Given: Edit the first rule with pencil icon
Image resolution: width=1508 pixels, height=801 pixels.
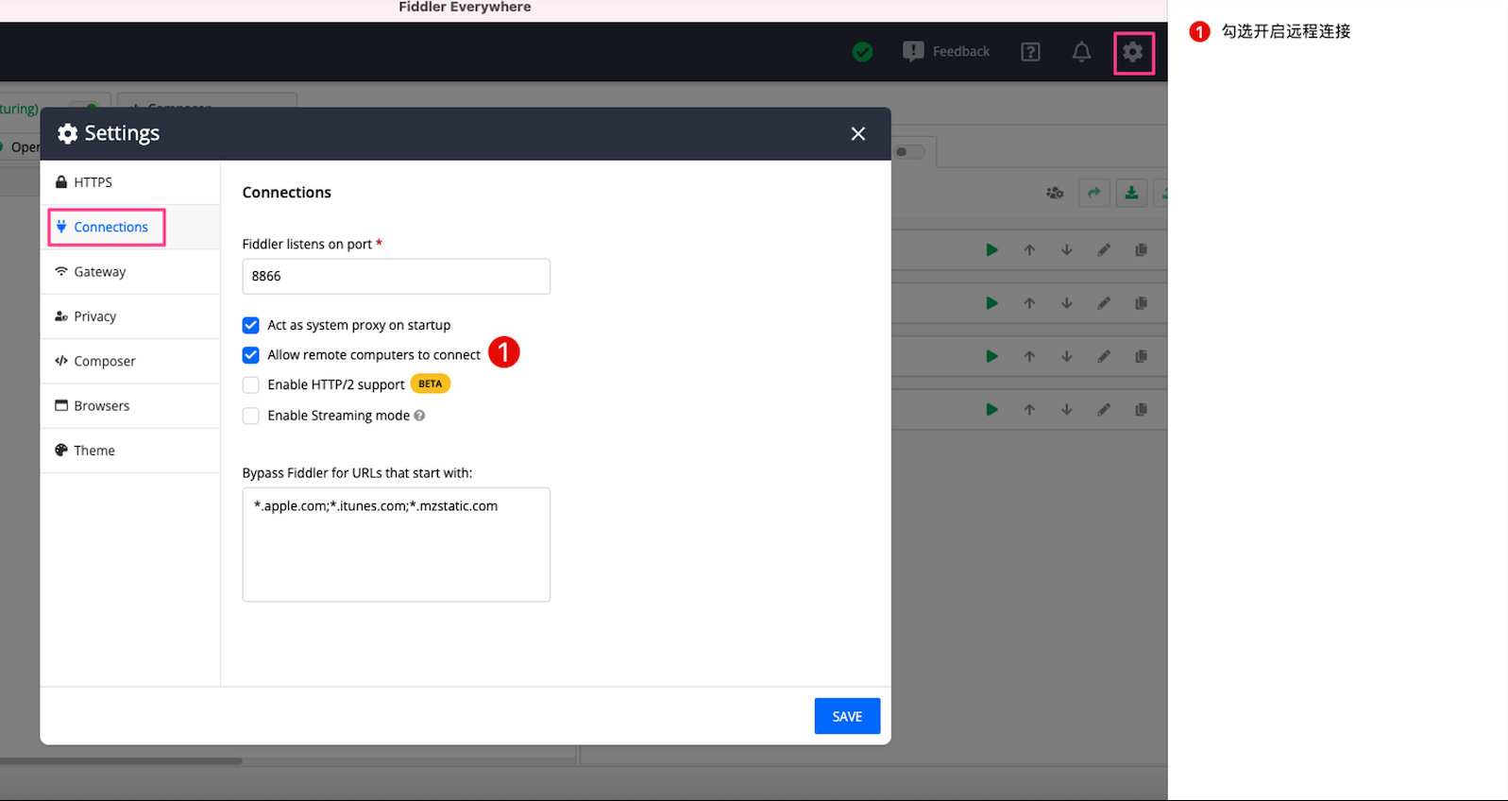Looking at the screenshot, I should tap(1103, 250).
